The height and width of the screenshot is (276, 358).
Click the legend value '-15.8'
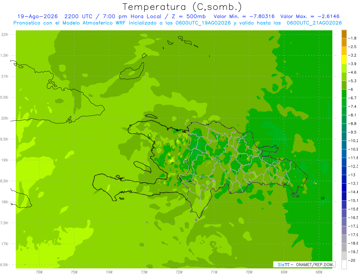(354, 209)
